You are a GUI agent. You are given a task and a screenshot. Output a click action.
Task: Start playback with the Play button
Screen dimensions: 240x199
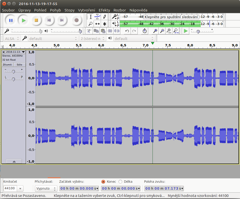[23, 20]
